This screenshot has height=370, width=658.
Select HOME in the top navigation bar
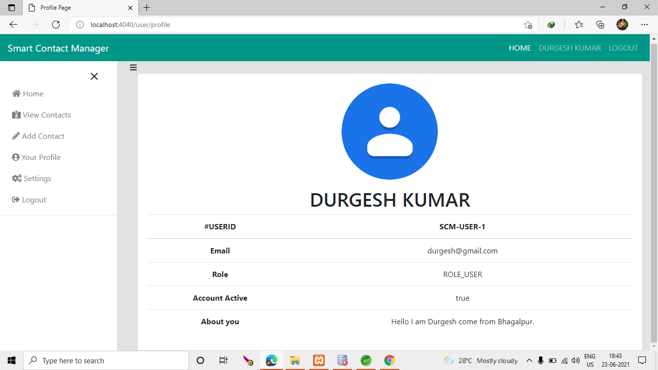tap(520, 48)
